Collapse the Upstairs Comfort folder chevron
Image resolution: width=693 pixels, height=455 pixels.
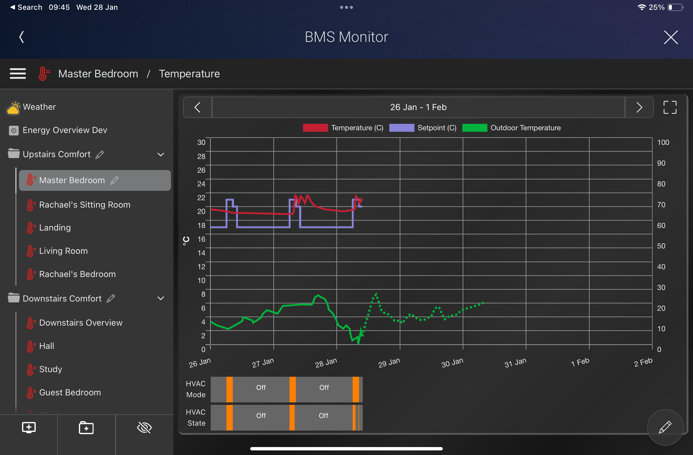[161, 154]
